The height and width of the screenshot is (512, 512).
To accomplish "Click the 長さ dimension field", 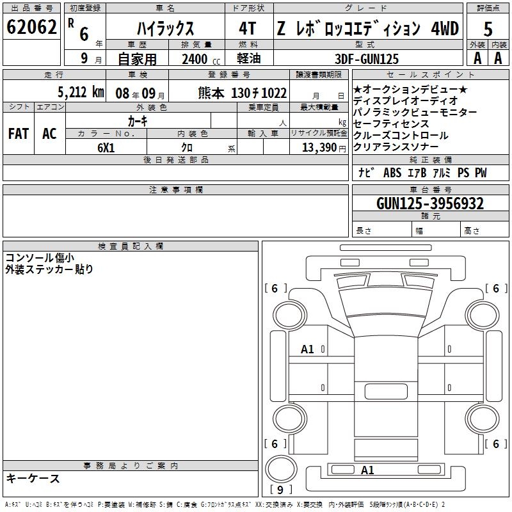I will click(382, 230).
